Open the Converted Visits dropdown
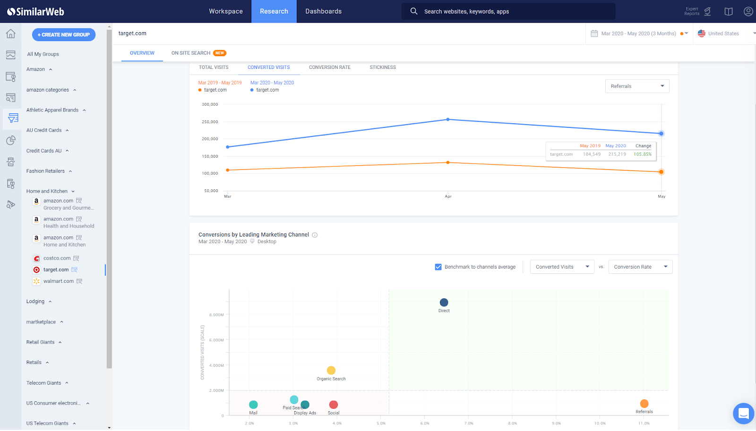756x431 pixels. (x=562, y=267)
